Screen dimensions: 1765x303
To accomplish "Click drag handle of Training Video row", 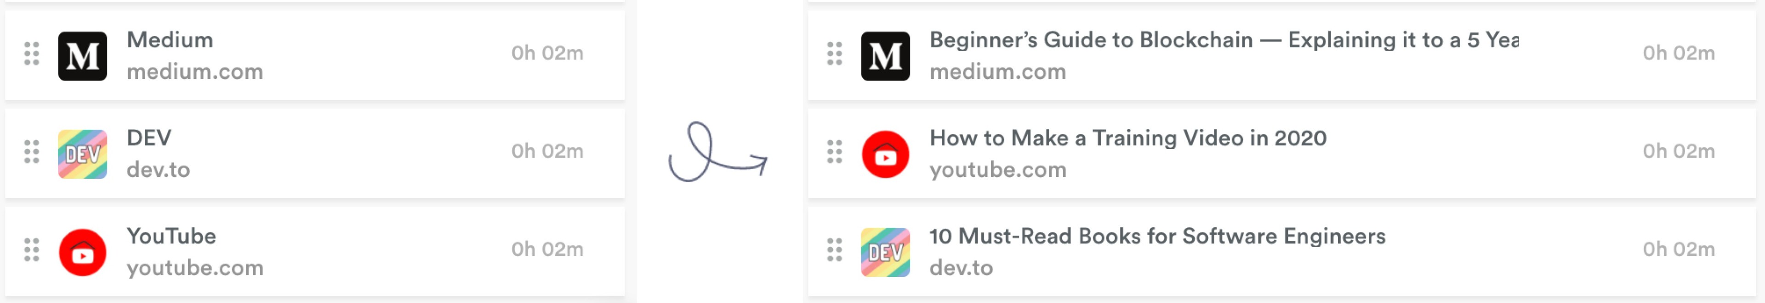I will (x=834, y=151).
